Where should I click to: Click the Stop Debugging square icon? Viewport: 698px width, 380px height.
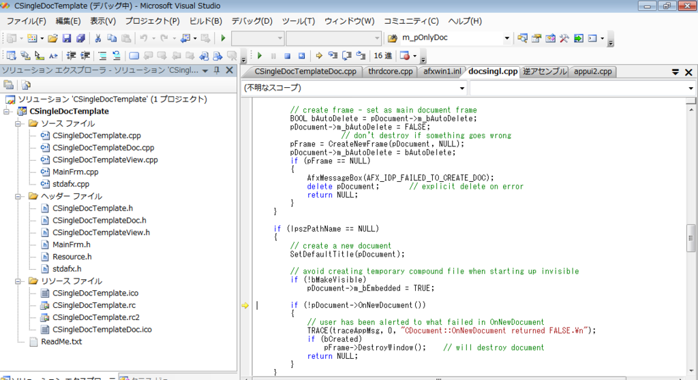pos(288,56)
